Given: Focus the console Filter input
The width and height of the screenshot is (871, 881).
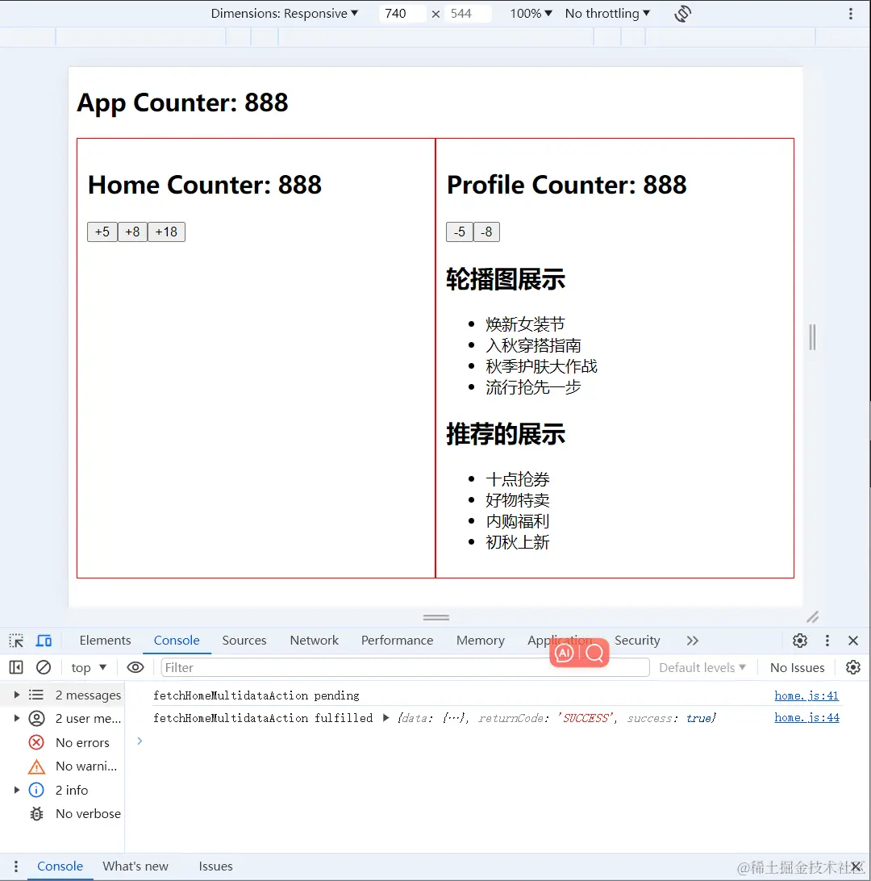Looking at the screenshot, I should point(405,667).
